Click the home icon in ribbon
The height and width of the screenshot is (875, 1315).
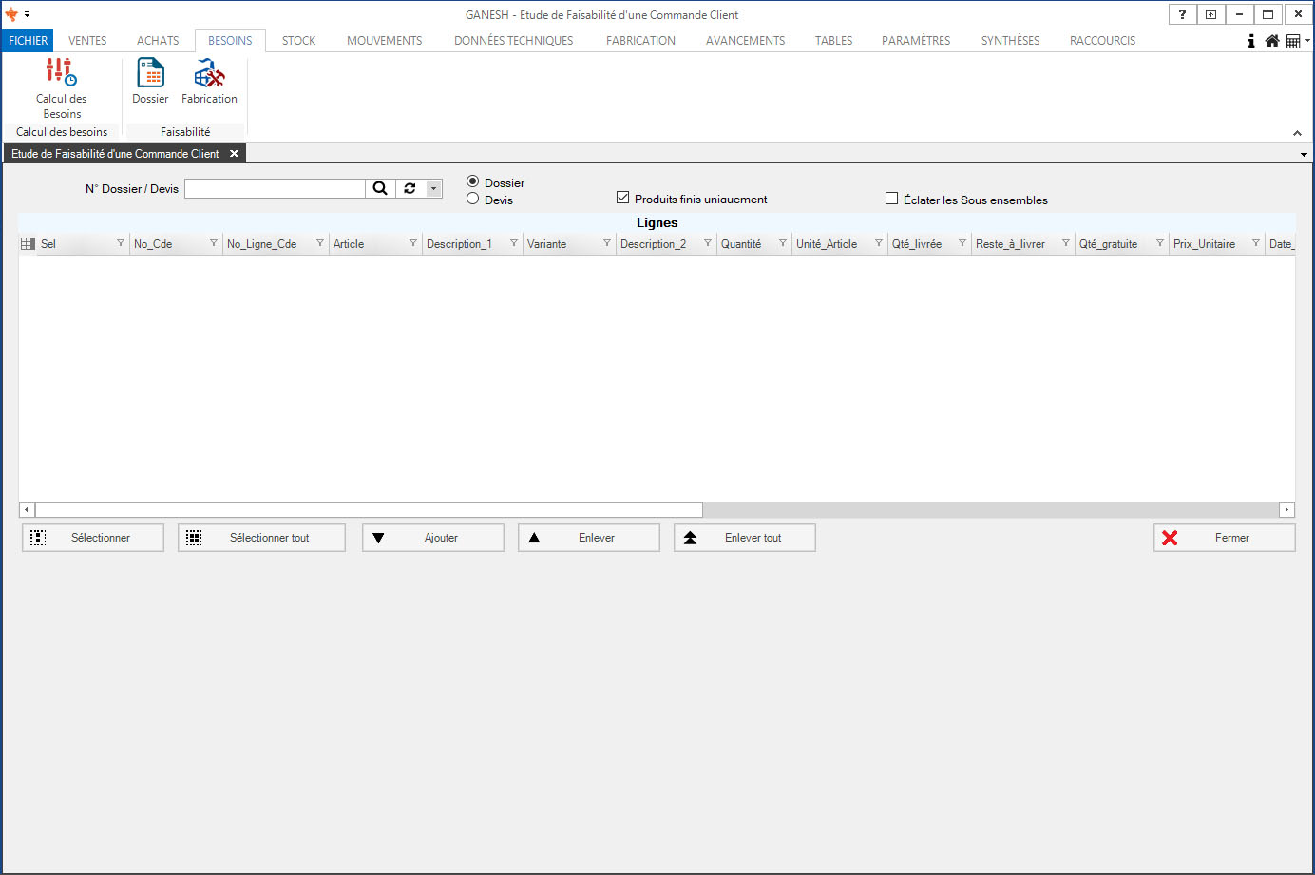click(1271, 41)
